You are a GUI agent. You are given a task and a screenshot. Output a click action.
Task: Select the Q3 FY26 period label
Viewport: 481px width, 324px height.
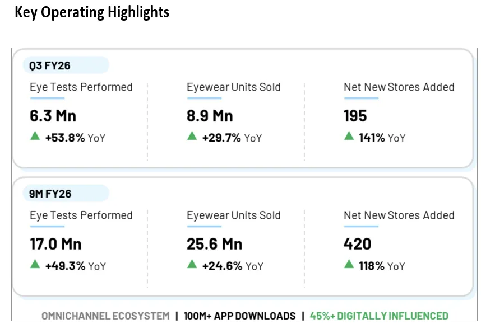(50, 65)
